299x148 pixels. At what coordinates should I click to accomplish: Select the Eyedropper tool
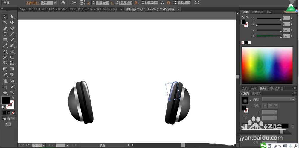tap(5, 74)
